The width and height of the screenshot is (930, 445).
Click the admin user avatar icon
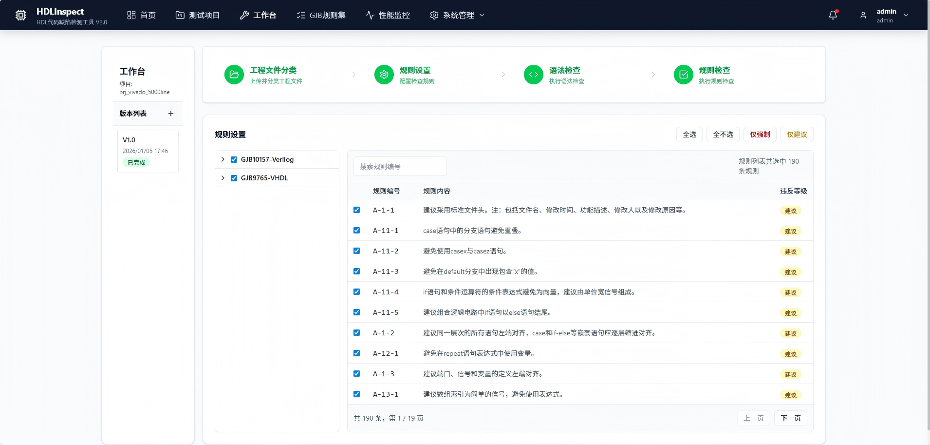(863, 15)
